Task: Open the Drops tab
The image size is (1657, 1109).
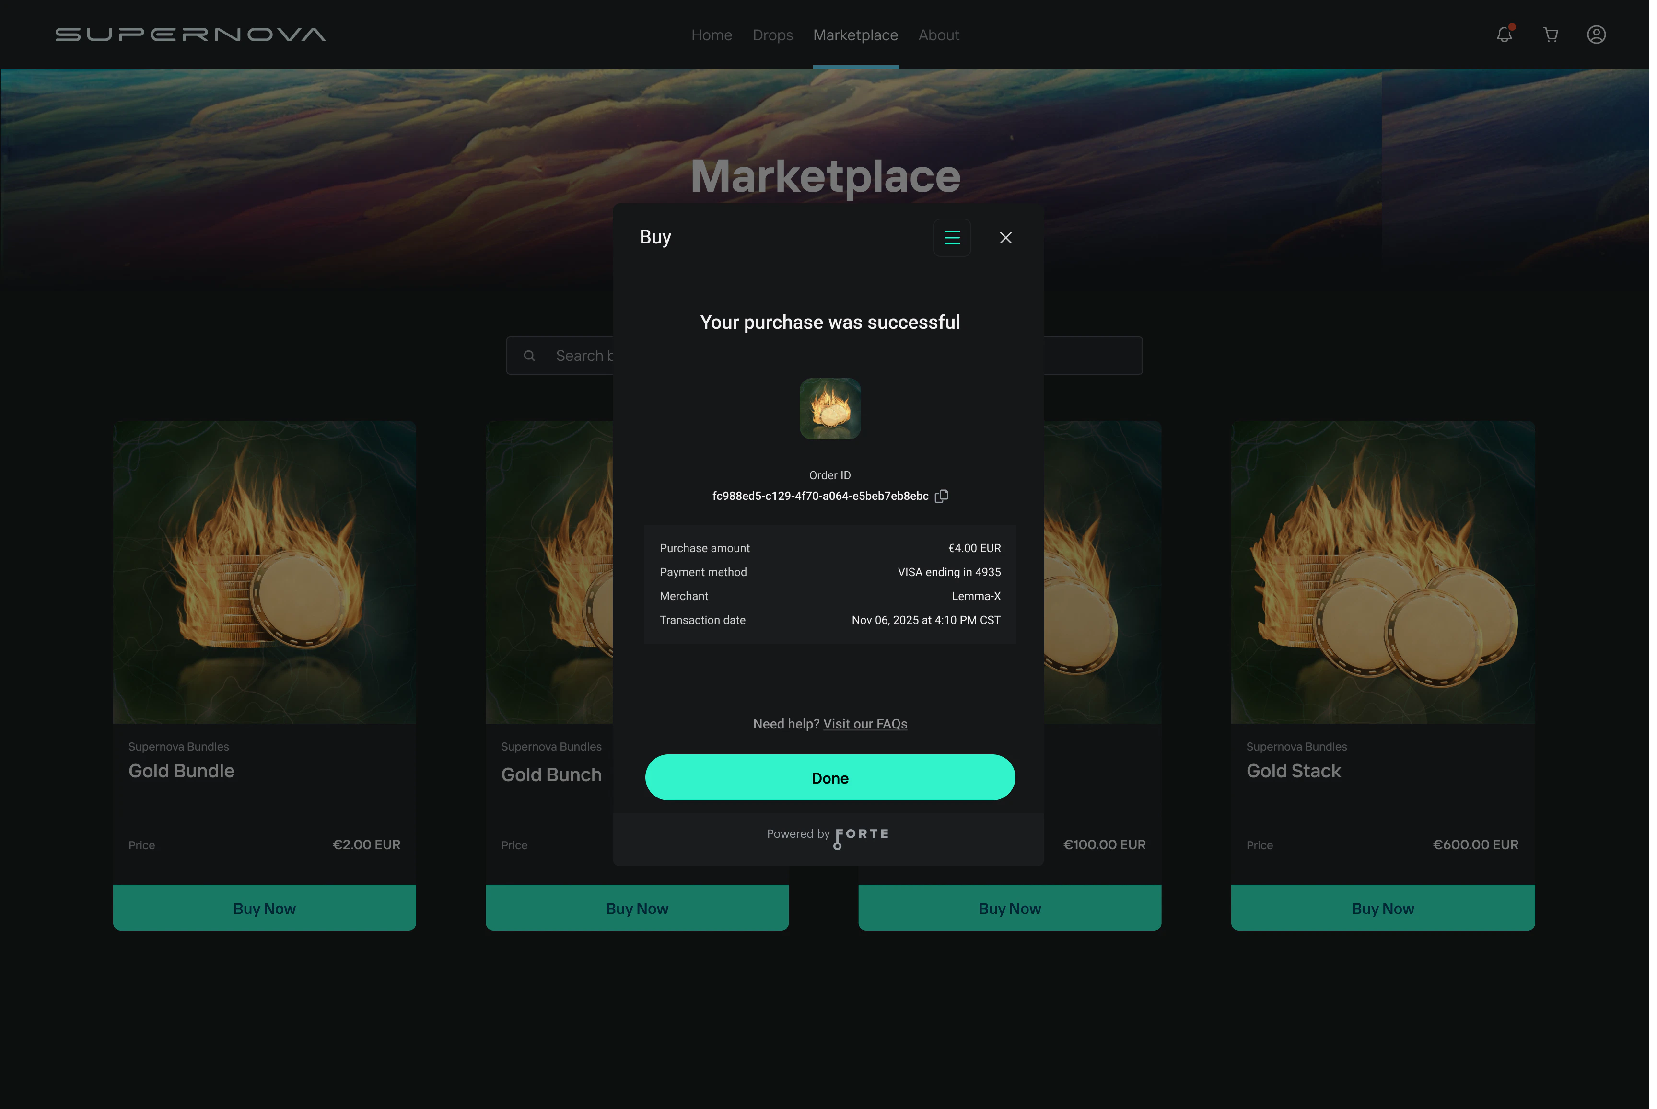Action: point(772,35)
